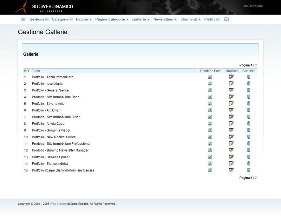281x220 pixels.
Task: Delete Portfolio - Antola Casa gallery
Action: [x=249, y=124]
